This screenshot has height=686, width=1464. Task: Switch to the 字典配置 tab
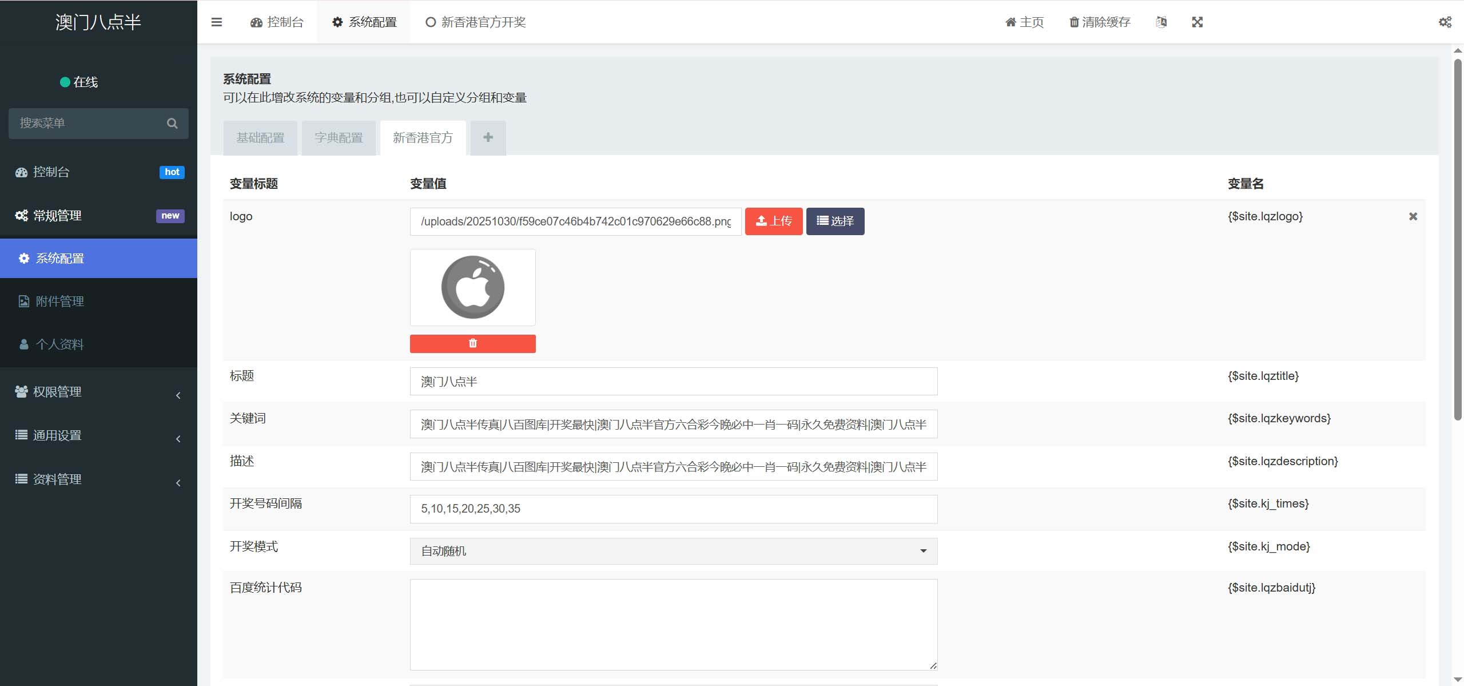click(x=339, y=138)
